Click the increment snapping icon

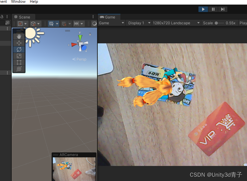(76, 24)
